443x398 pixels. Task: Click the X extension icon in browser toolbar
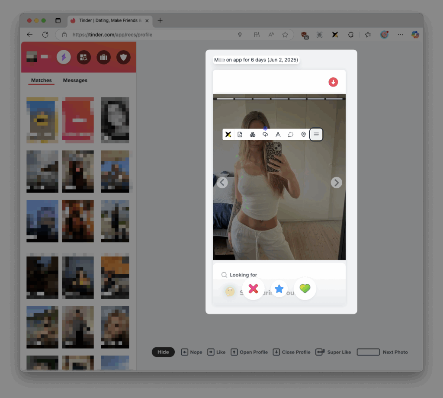pyautogui.click(x=335, y=35)
